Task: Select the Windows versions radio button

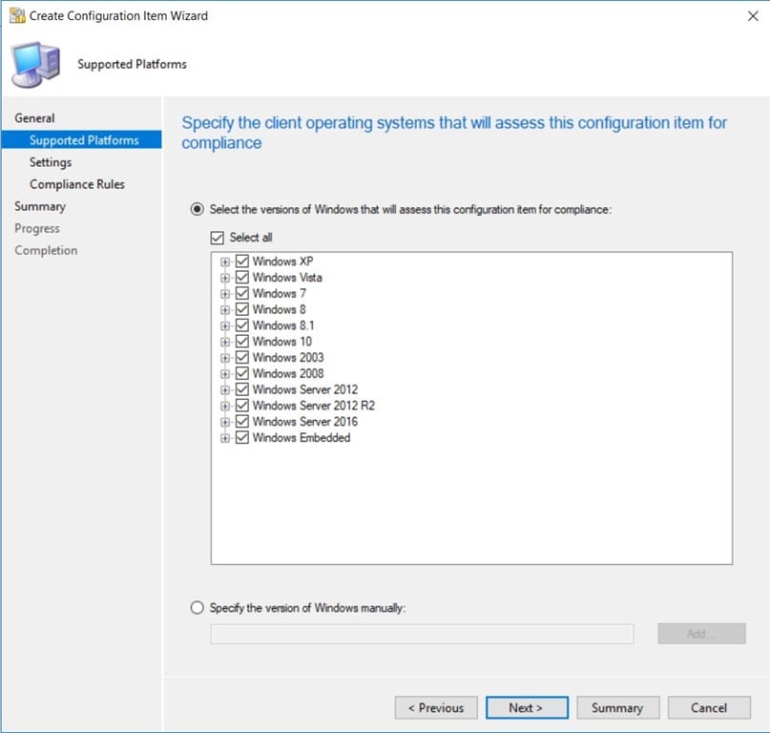Action: click(x=197, y=209)
